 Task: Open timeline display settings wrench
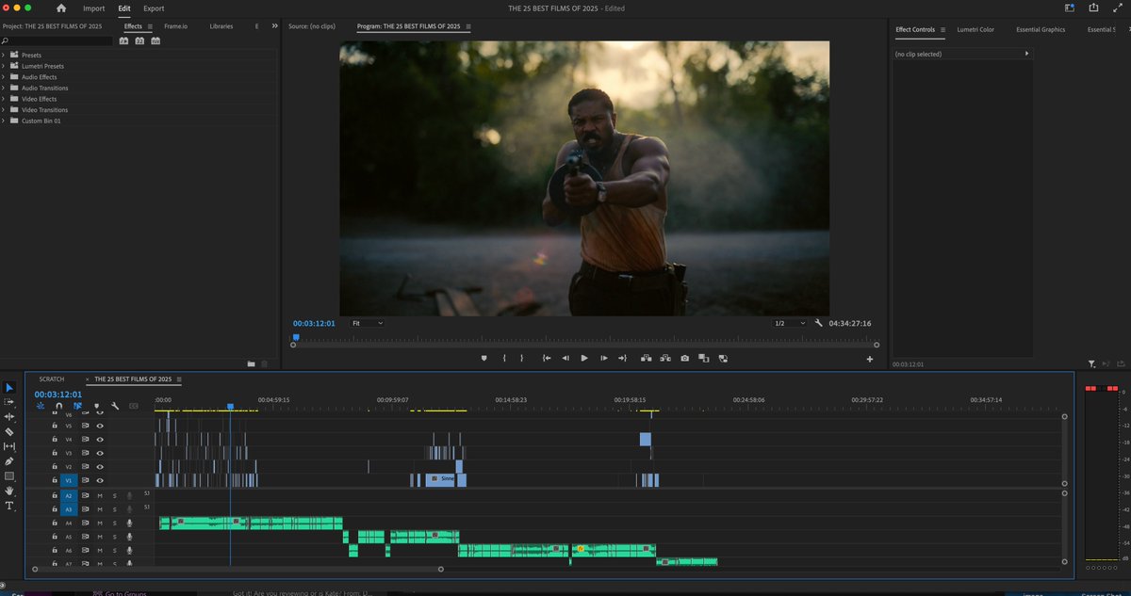(x=114, y=406)
